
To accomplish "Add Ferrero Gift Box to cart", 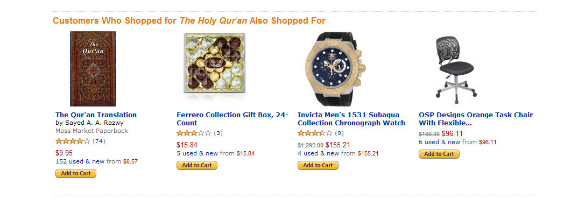I will pos(197,166).
